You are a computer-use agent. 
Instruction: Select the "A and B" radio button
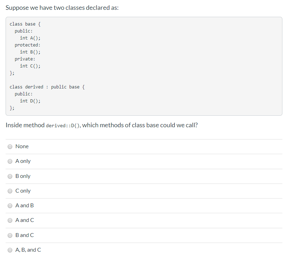click(x=10, y=206)
